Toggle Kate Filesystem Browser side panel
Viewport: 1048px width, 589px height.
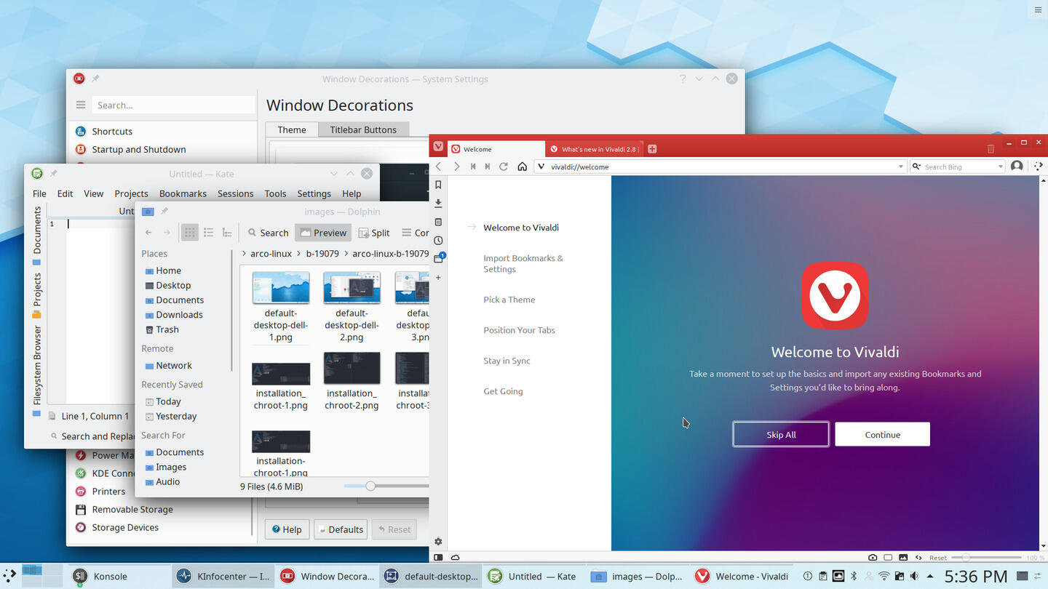click(36, 371)
